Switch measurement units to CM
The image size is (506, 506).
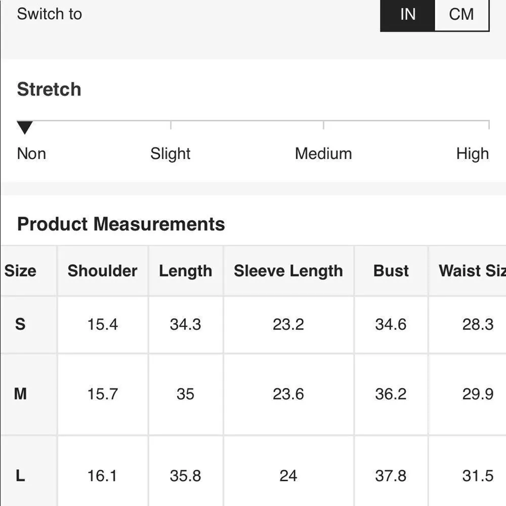[x=461, y=14]
